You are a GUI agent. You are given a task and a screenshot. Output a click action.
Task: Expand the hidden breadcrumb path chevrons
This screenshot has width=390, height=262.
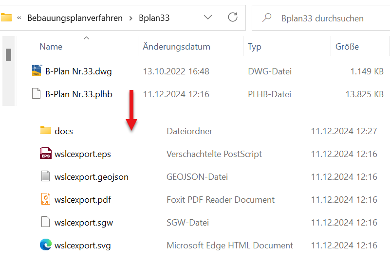pyautogui.click(x=19, y=18)
